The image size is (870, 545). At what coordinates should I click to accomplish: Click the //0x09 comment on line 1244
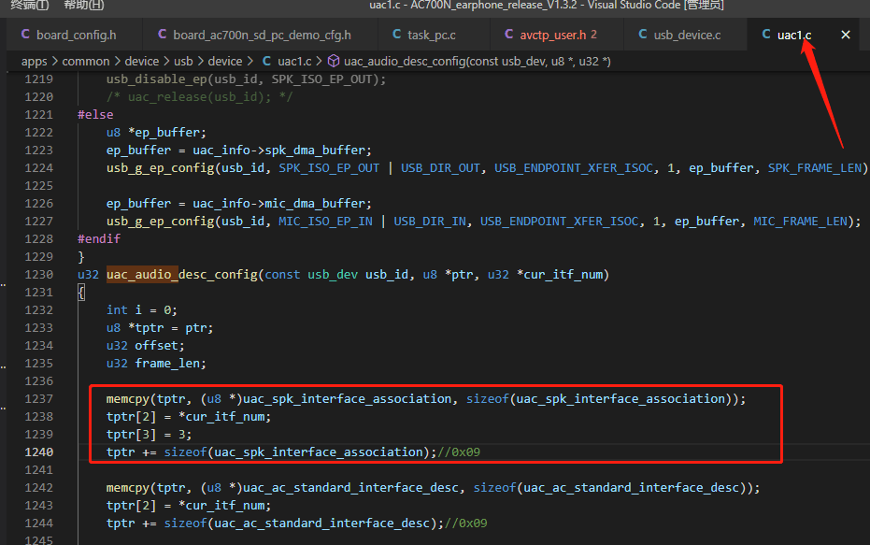466,523
